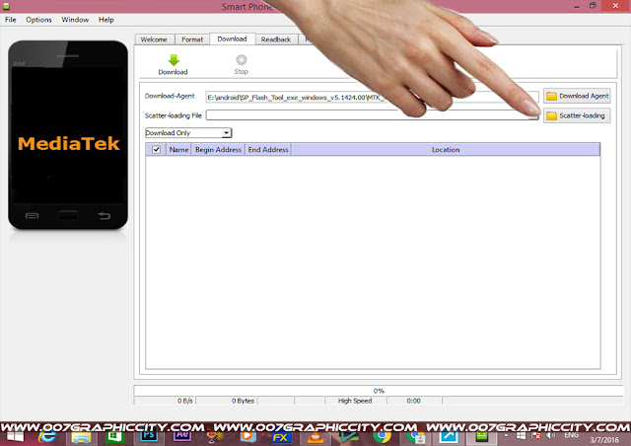Click the 0% progress bar
This screenshot has width=631, height=446.
(x=379, y=391)
